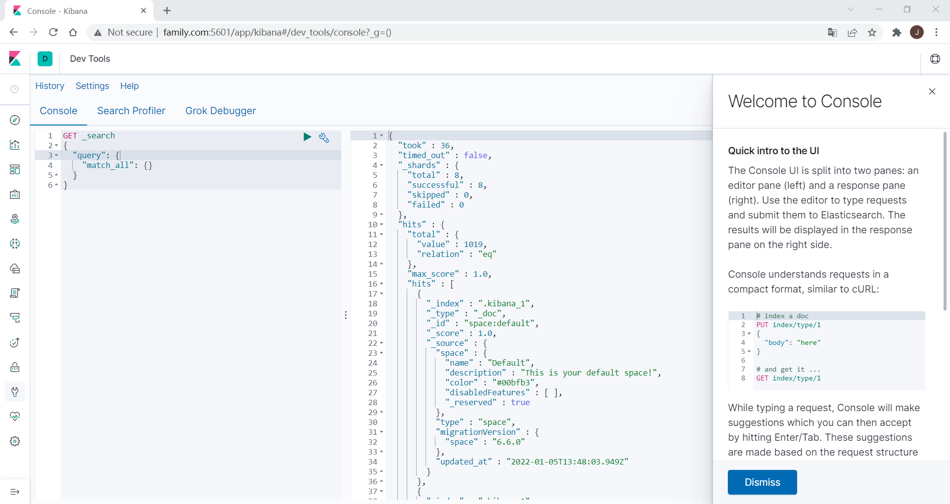
Task: Click the Dev Tools breadcrumb
Action: (x=90, y=59)
